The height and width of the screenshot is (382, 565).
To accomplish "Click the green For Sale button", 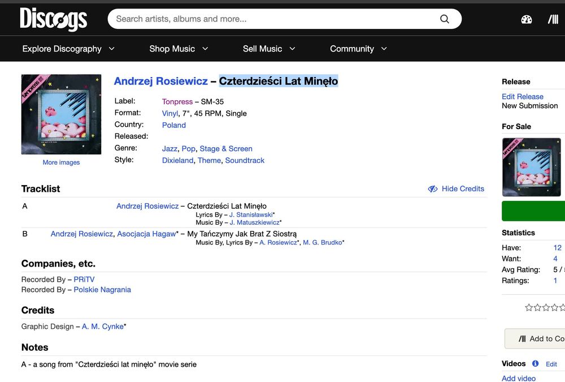I will click(x=533, y=211).
